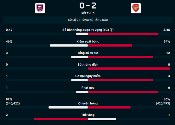Viewport: 175px width, 125px height.
Task: Click Burnley's white possession bar
Action: point(69,45)
